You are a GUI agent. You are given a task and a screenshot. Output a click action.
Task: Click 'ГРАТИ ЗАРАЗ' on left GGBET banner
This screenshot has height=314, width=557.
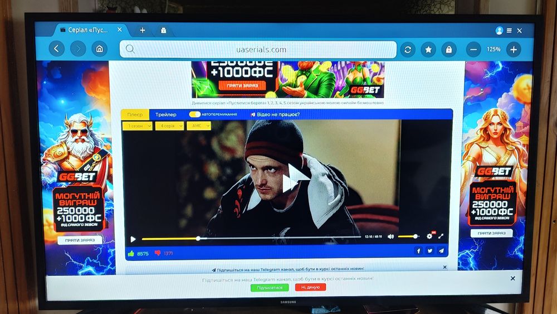[80, 240]
